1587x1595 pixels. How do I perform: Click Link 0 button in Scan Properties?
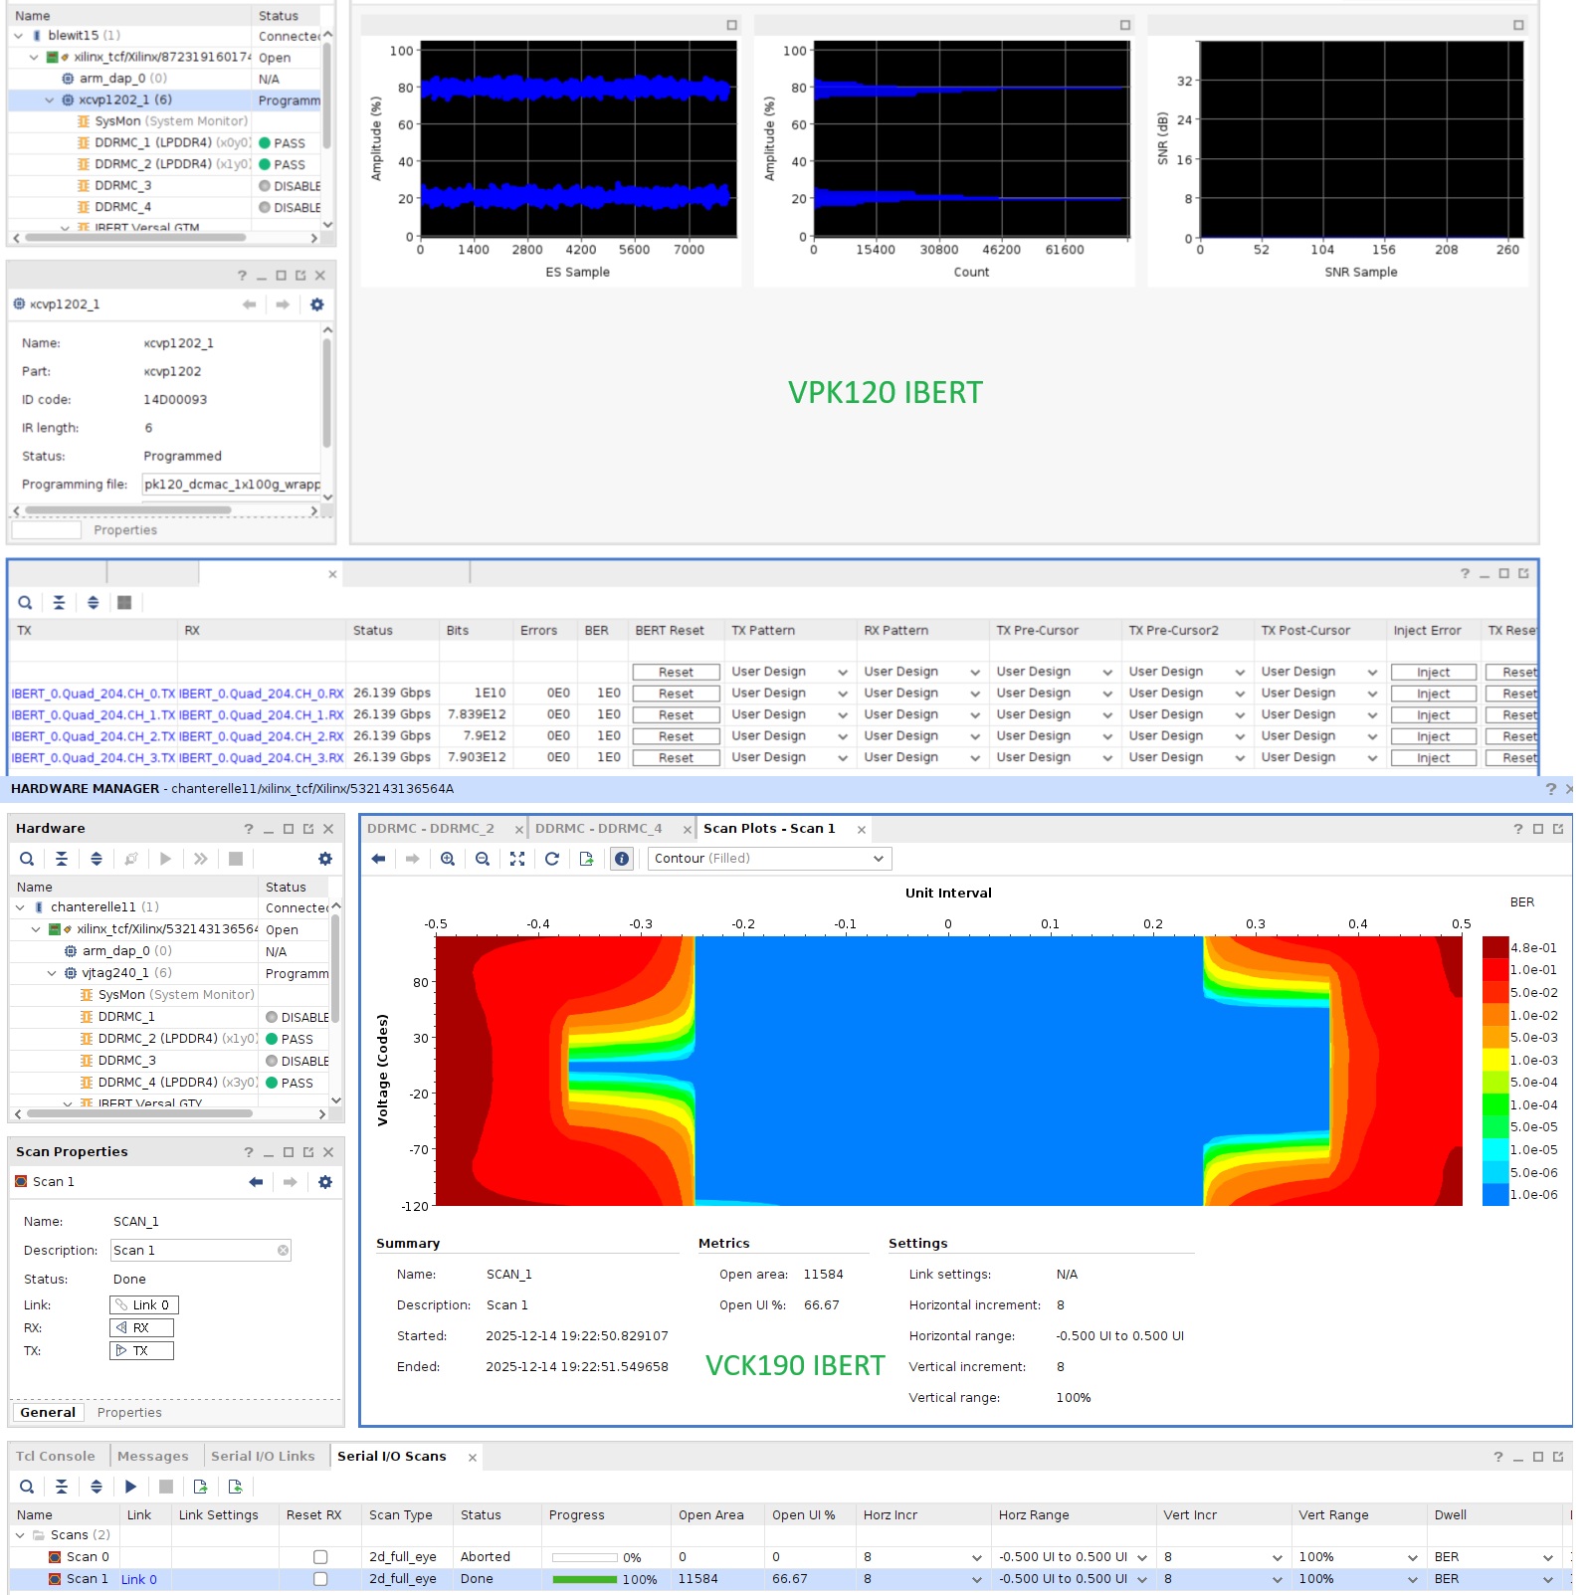pyautogui.click(x=144, y=1305)
